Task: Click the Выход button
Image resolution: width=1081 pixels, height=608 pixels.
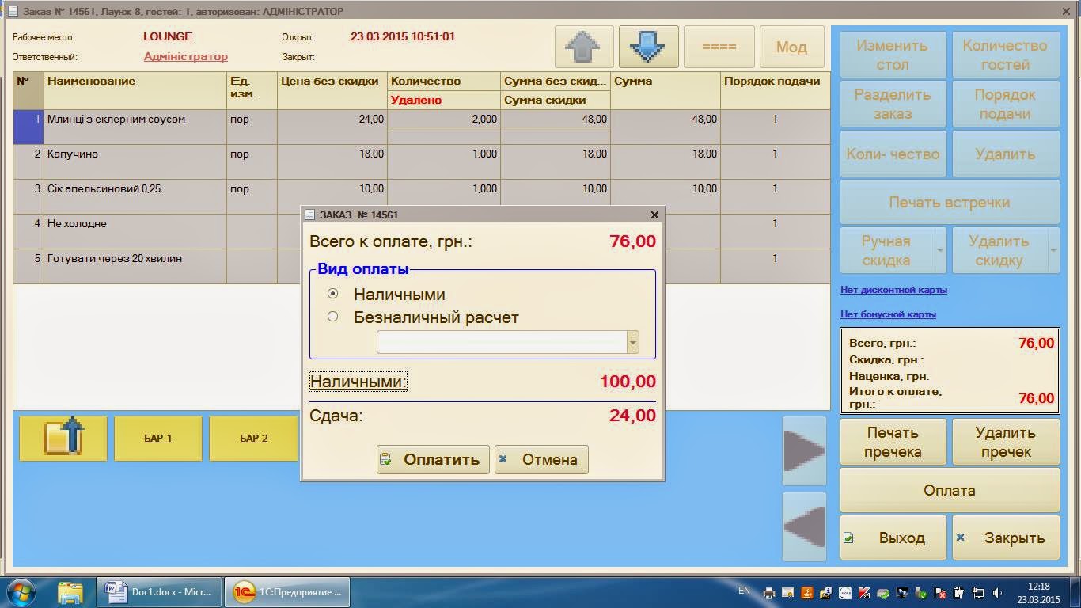Action: click(893, 538)
